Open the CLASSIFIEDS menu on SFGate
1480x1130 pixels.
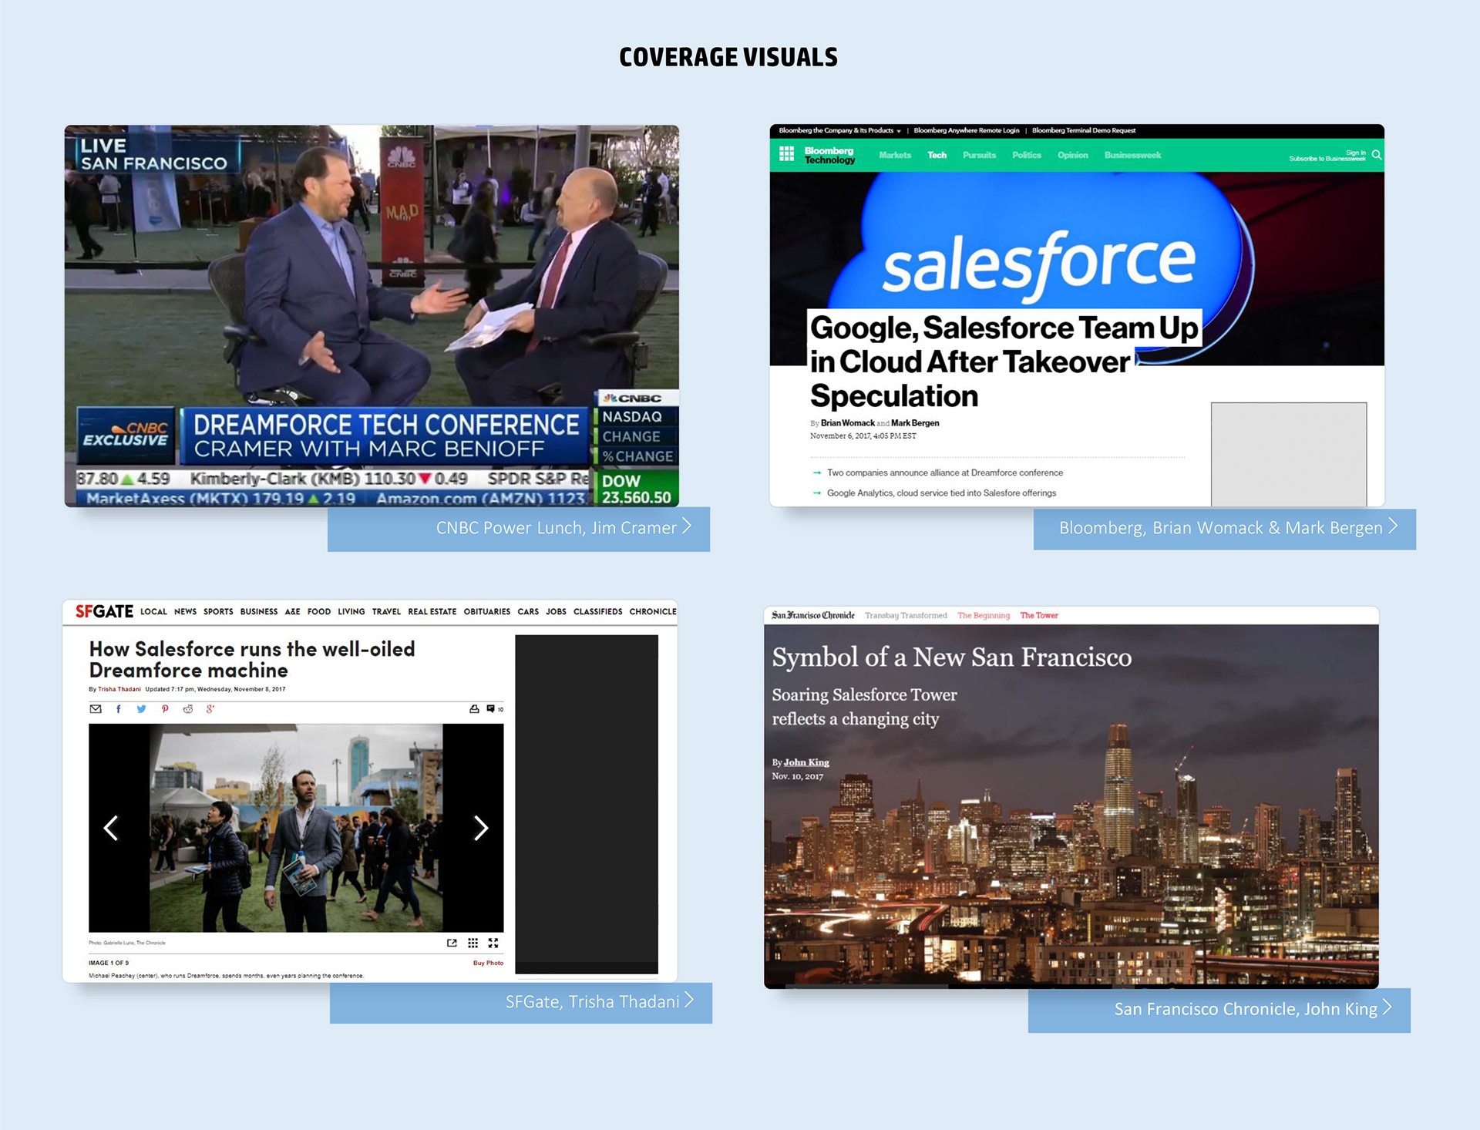click(x=597, y=612)
